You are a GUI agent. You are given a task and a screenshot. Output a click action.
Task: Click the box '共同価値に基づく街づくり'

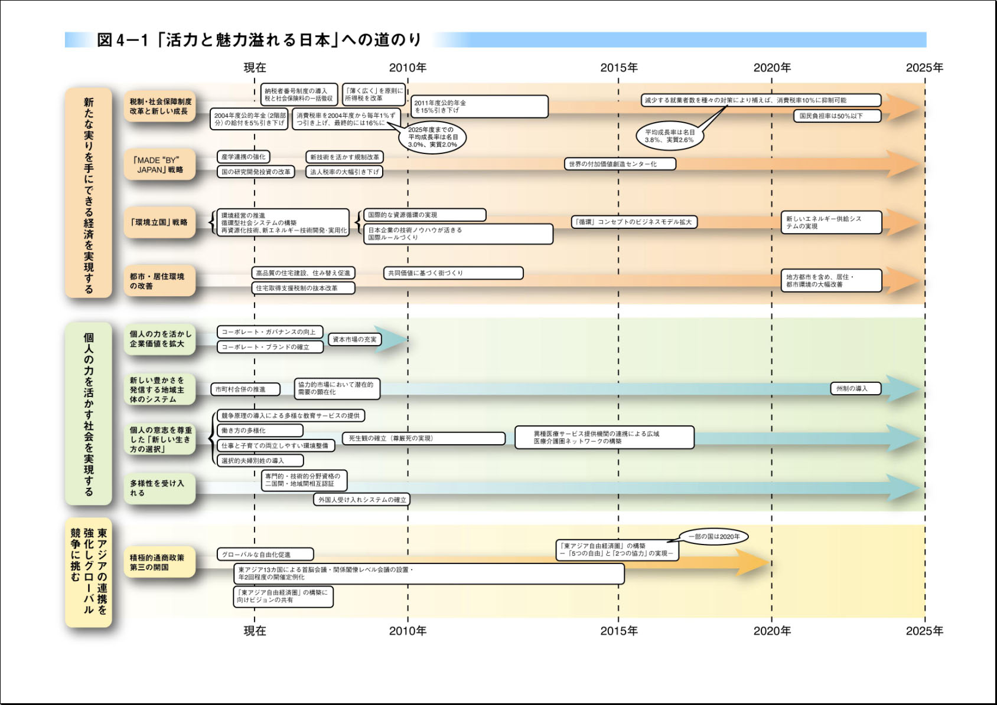coord(454,273)
